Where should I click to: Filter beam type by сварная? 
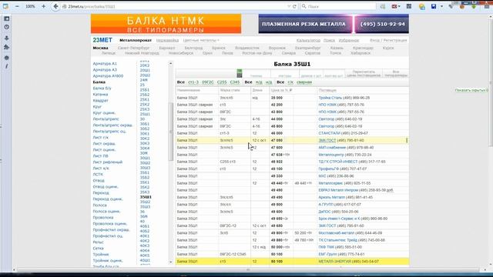point(304,82)
